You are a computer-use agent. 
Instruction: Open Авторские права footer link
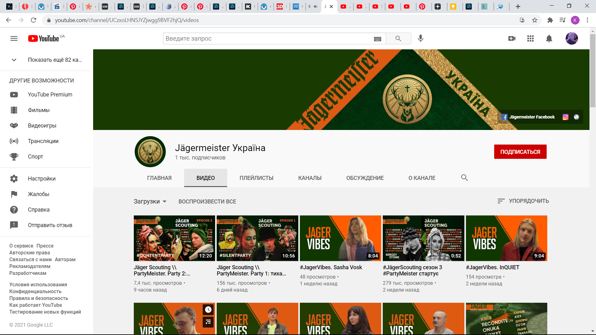29,252
